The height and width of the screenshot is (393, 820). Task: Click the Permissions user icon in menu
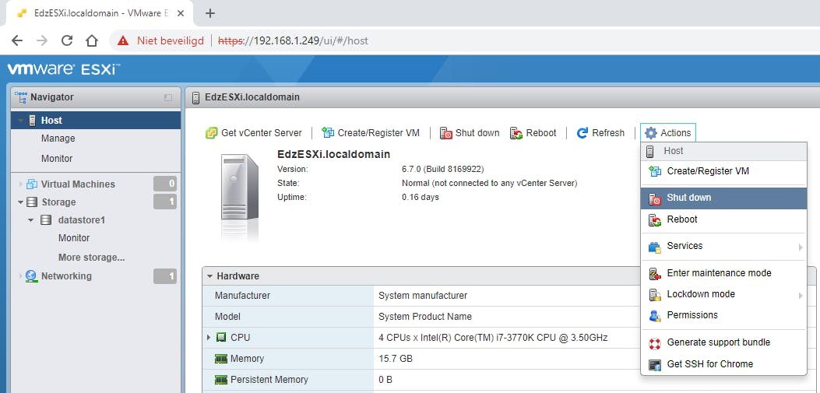655,316
